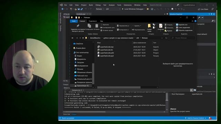Image resolution: width=221 pixels, height=124 pixels.
Task: Create Новая папка (New folder) in Explorer
Action: (149, 28)
